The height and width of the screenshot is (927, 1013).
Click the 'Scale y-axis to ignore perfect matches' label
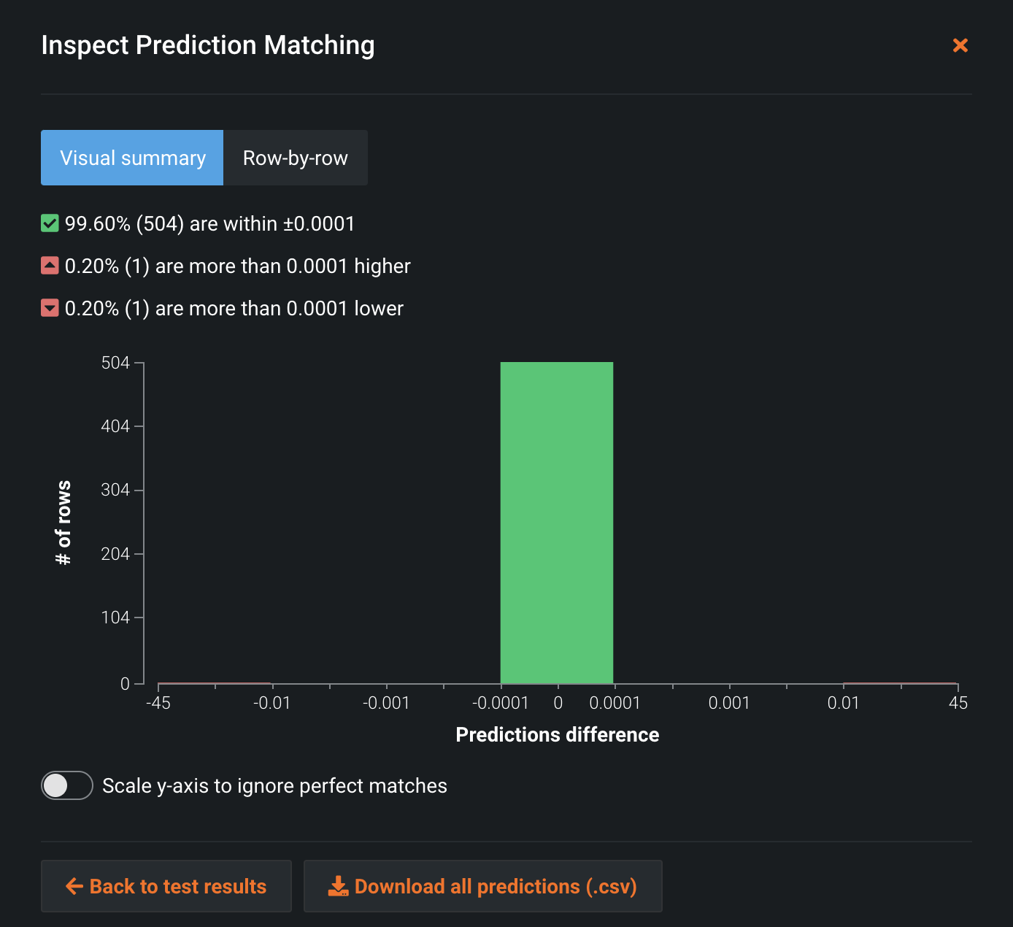[x=274, y=786]
